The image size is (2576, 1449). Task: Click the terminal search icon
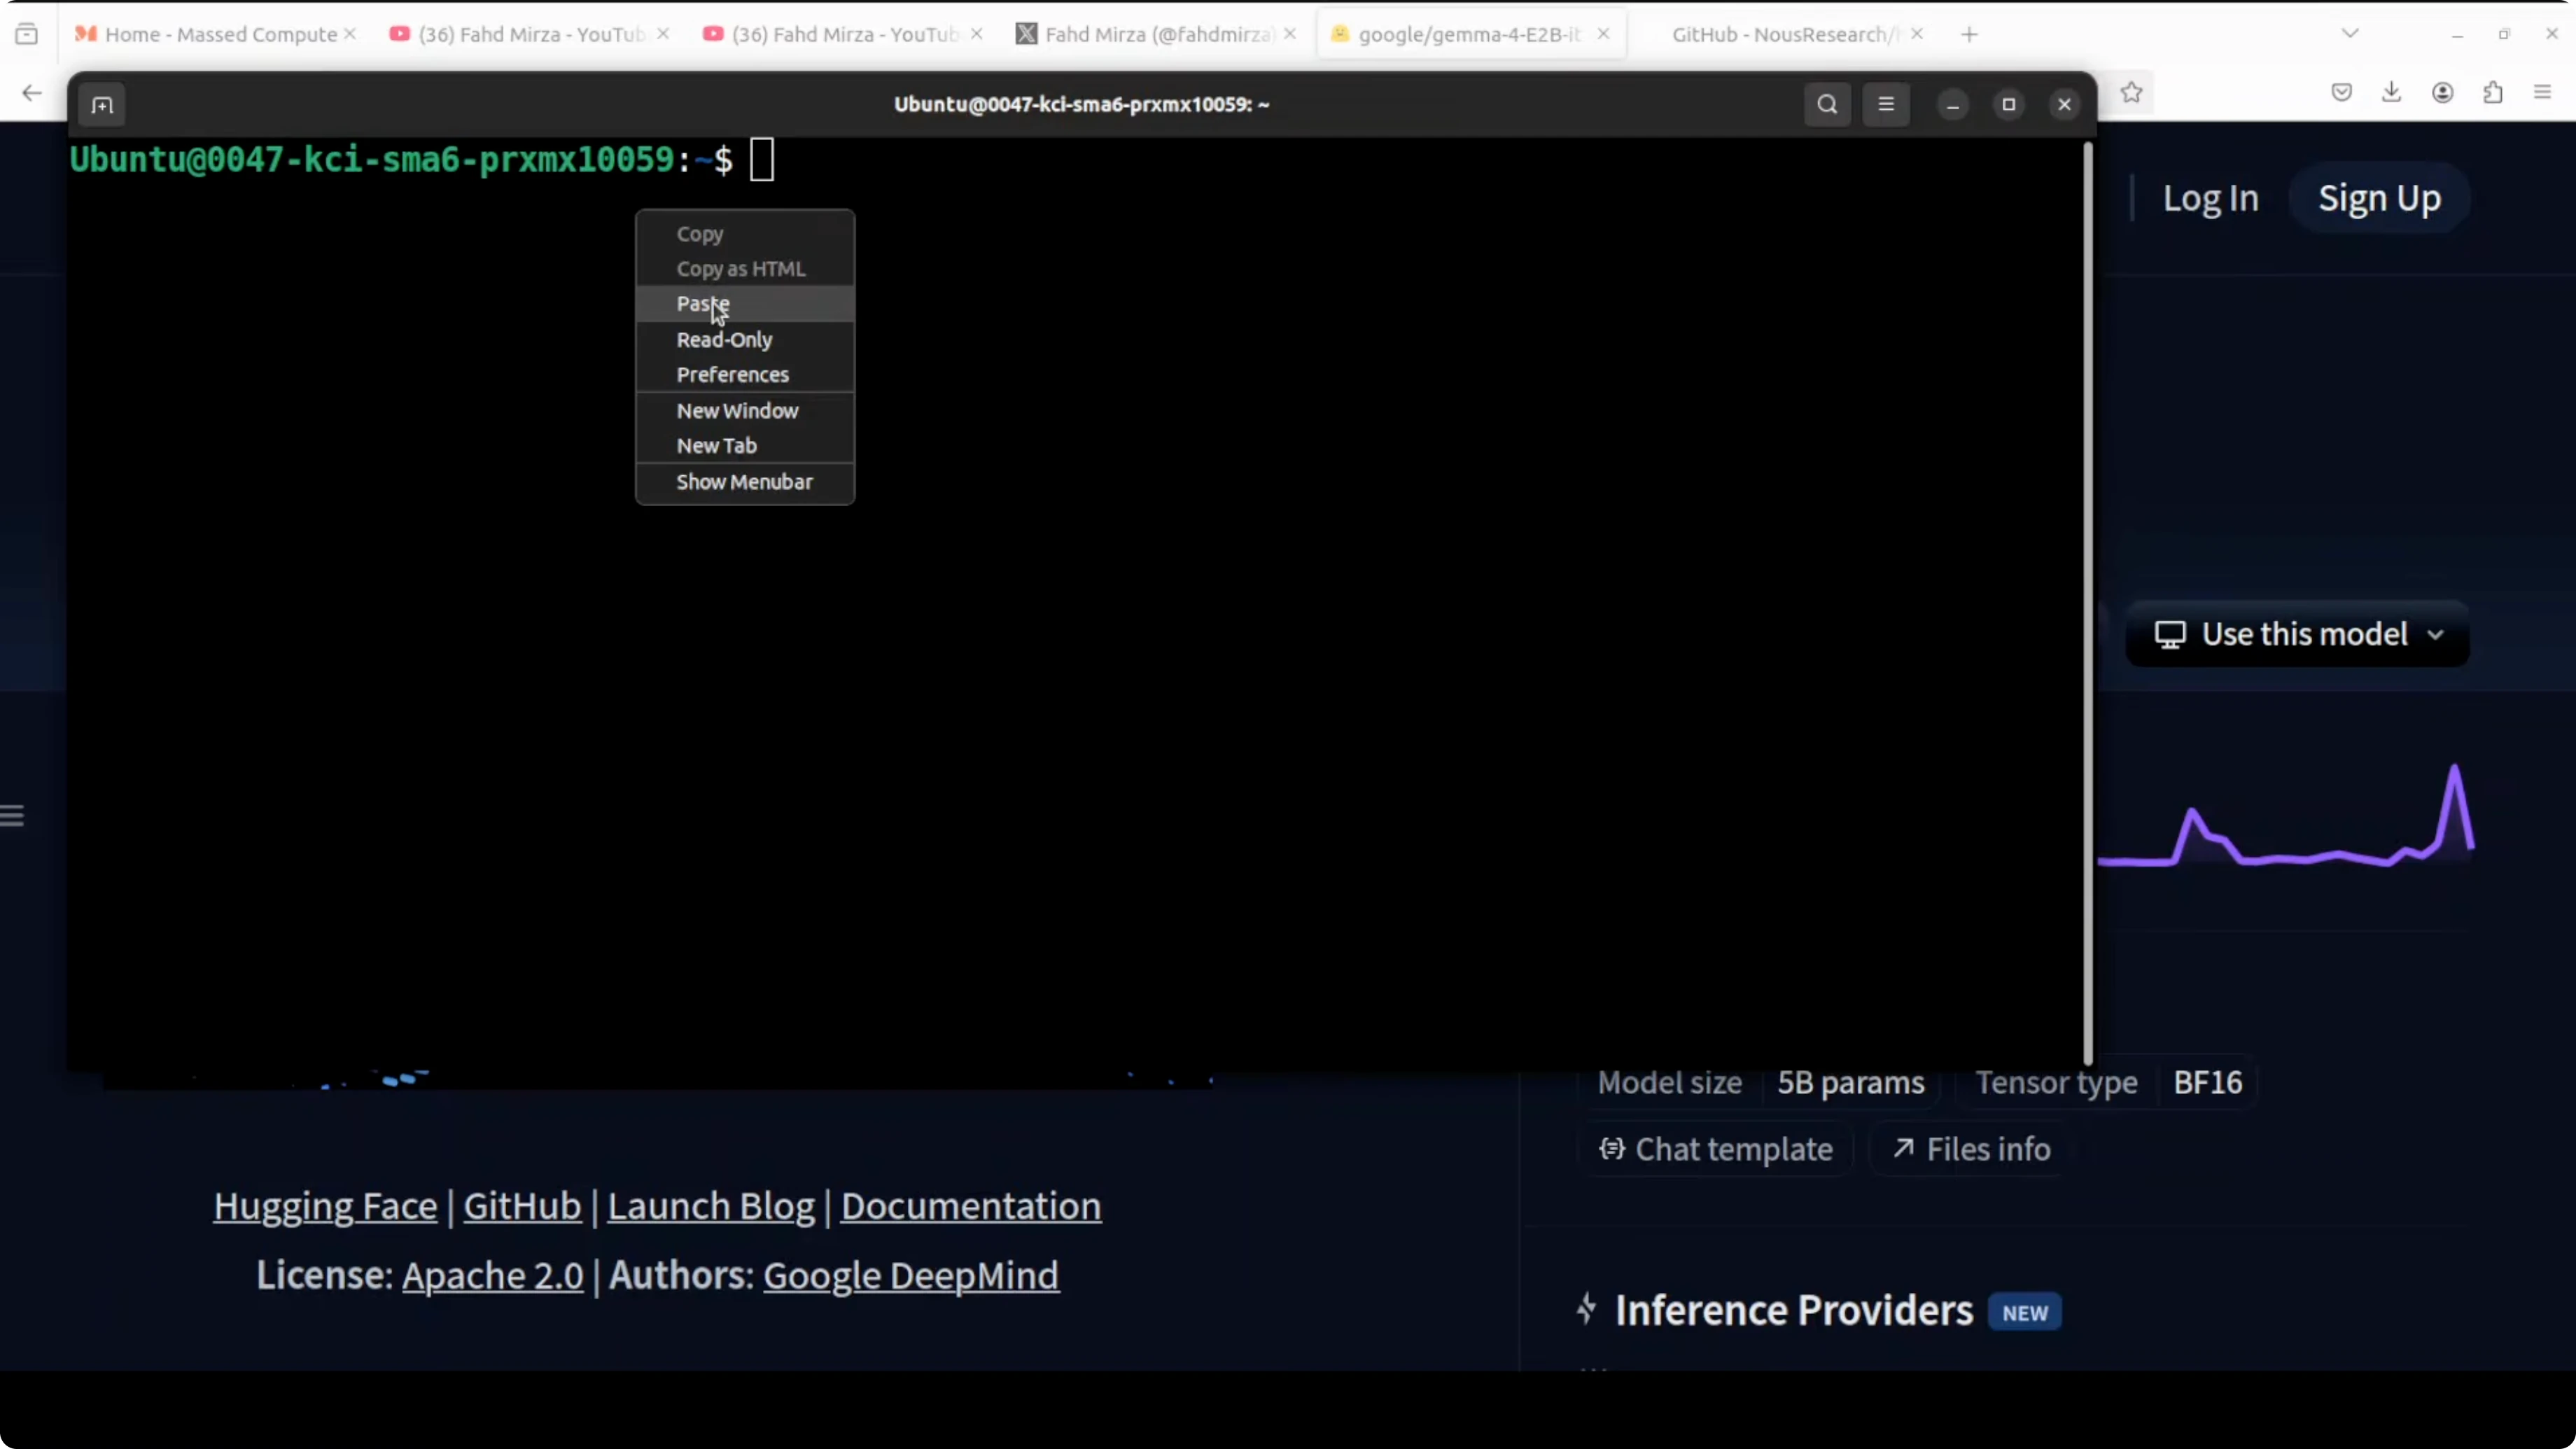point(1826,105)
